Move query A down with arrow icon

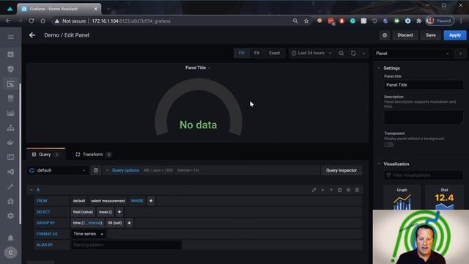tap(322, 190)
